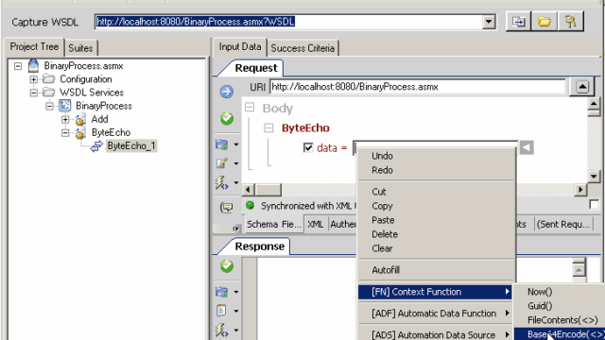Click the Response lightning function icon
The height and width of the screenshot is (340, 605).
pos(222,331)
